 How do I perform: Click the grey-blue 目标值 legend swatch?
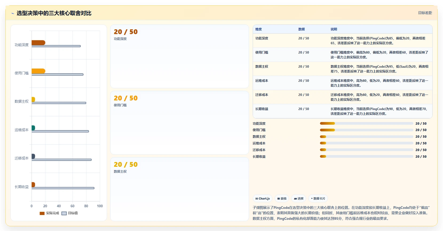[x=64, y=213]
